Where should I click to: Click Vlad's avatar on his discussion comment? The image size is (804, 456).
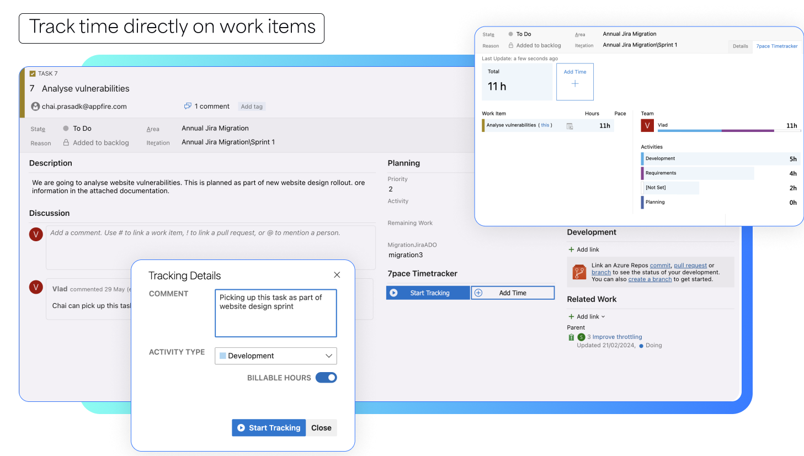click(35, 287)
